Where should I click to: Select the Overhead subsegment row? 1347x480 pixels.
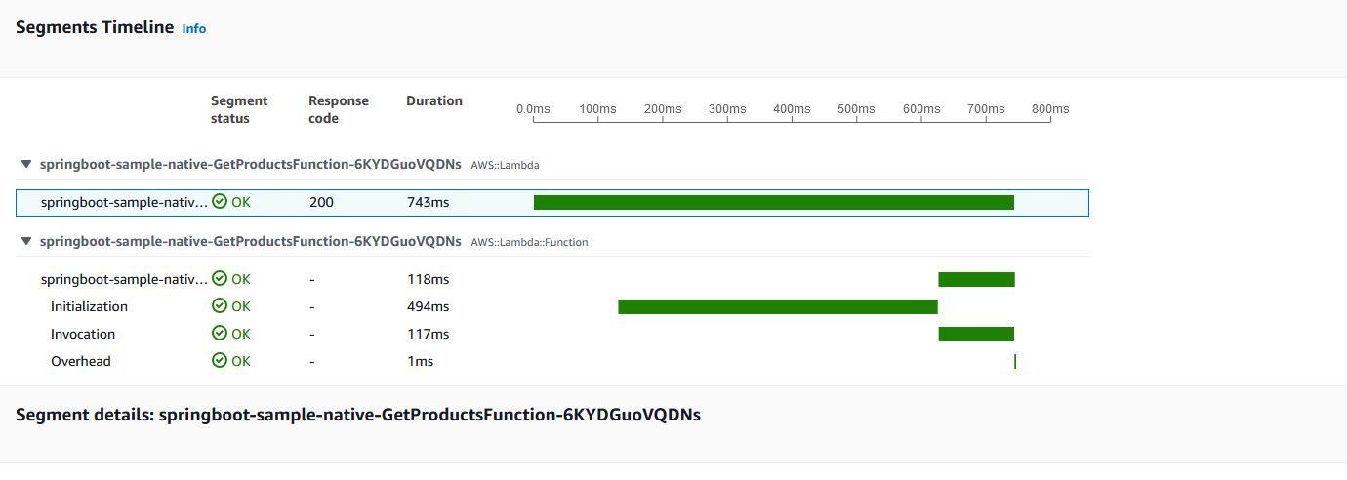point(552,361)
